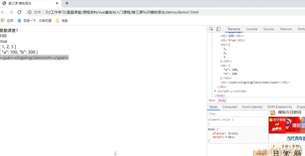Switch to the Console tab

252,29
